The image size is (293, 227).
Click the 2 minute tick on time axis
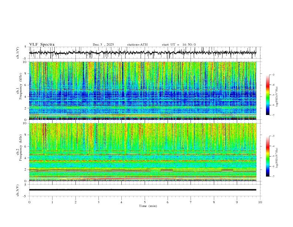coord(75,202)
